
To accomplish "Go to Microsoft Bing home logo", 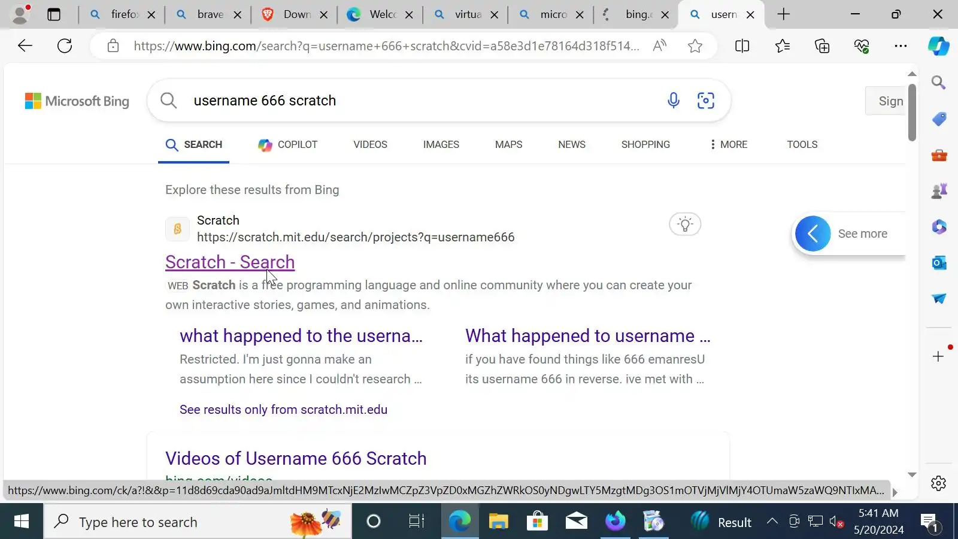I will (77, 101).
